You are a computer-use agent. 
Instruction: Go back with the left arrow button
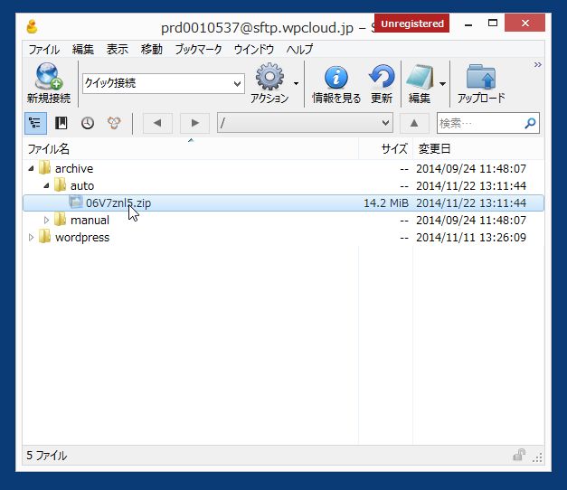pos(157,123)
